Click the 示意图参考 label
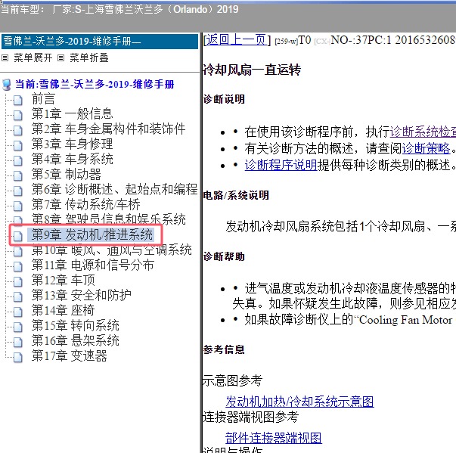Image resolution: width=456 pixels, height=453 pixels. 233,380
